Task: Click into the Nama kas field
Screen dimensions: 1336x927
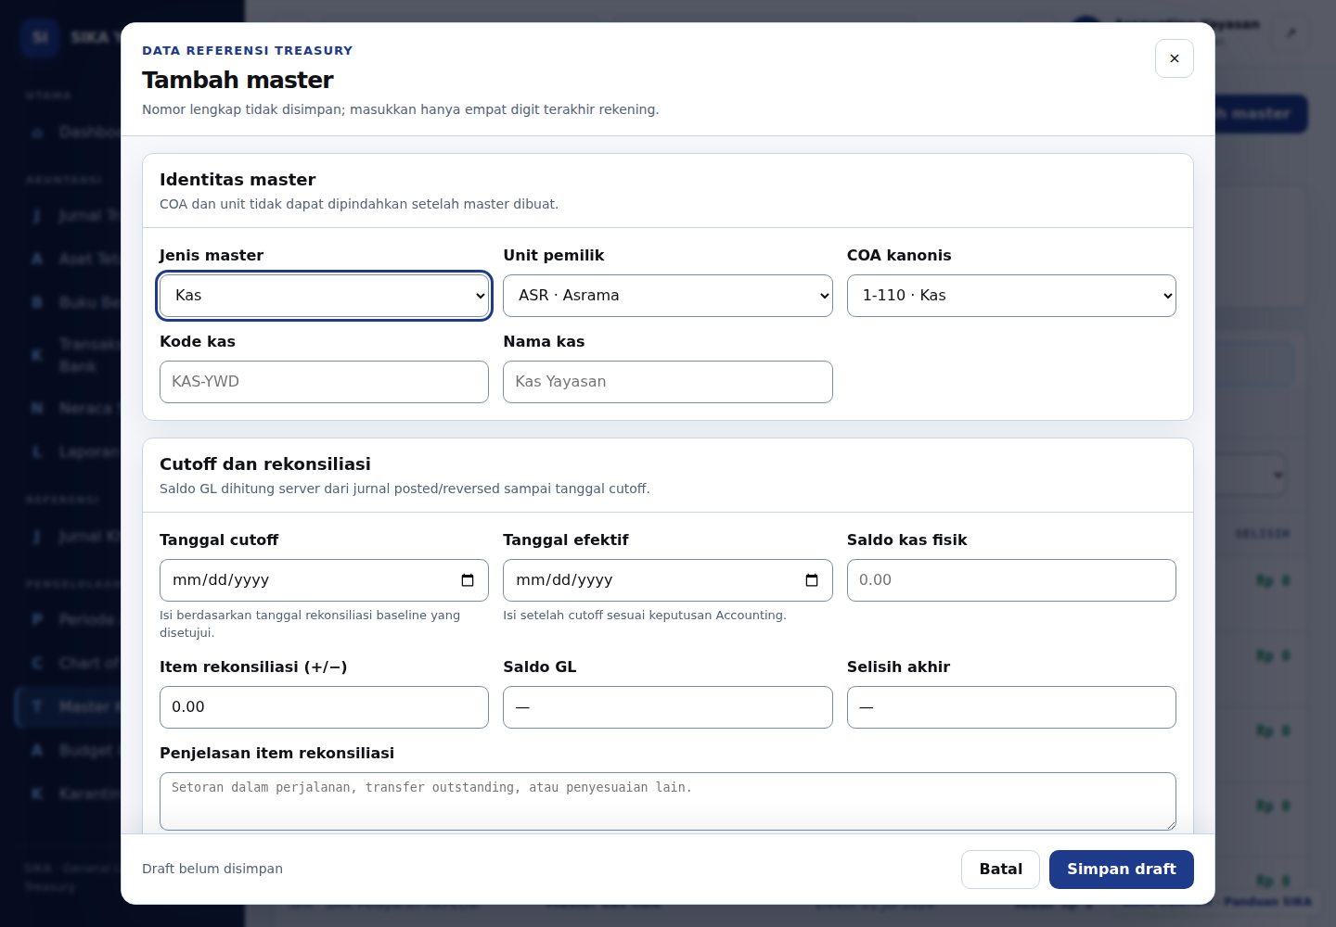Action: tap(668, 382)
